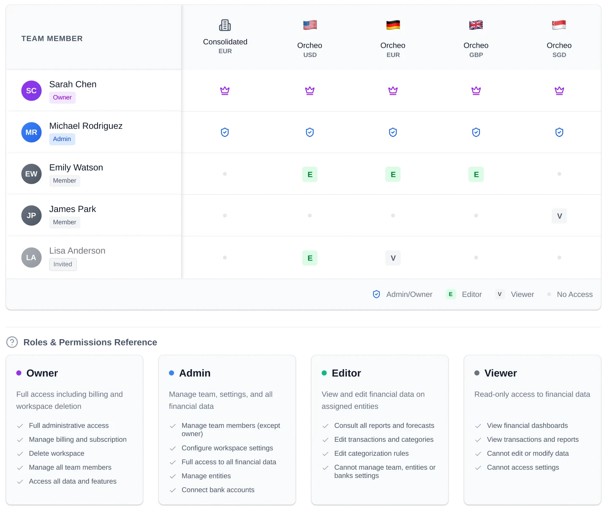Screen dimensions: 607x514
Task: Click Sarah Chen's crown under Orcheo EUR
Action: pos(393,90)
